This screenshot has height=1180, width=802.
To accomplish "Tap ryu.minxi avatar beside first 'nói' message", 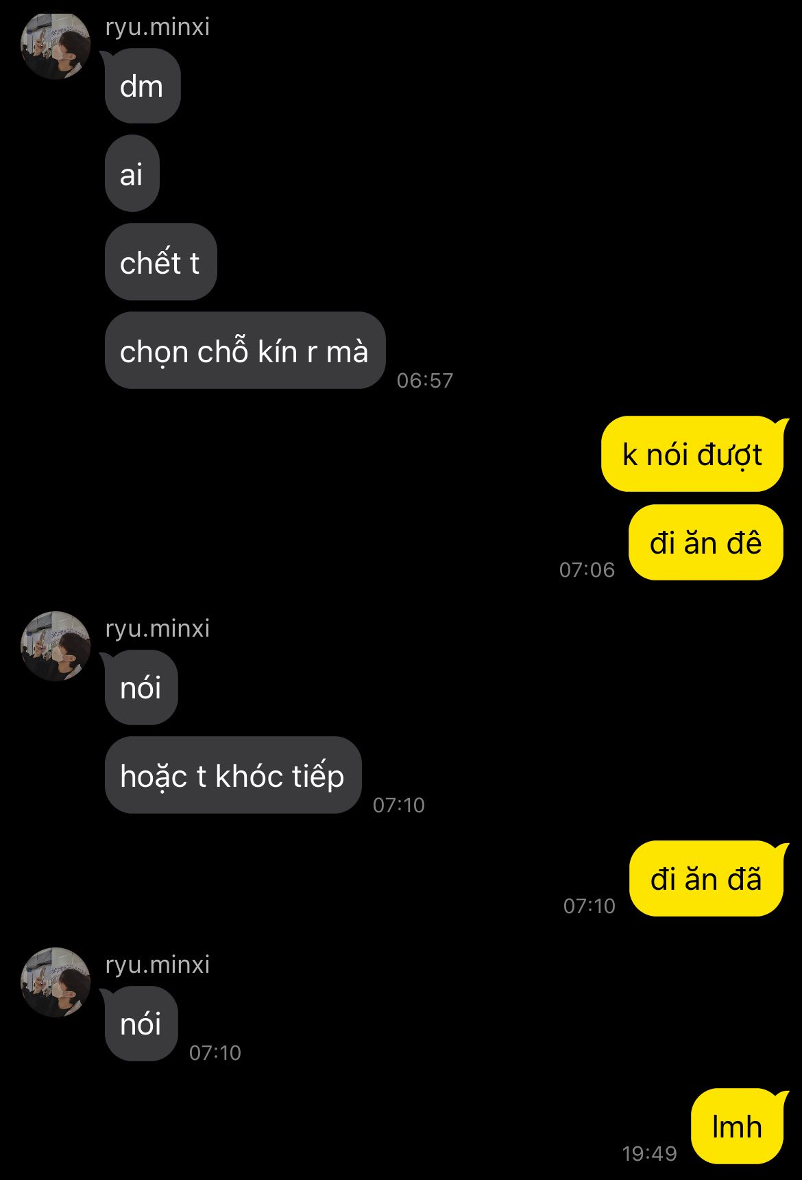I will tap(56, 646).
